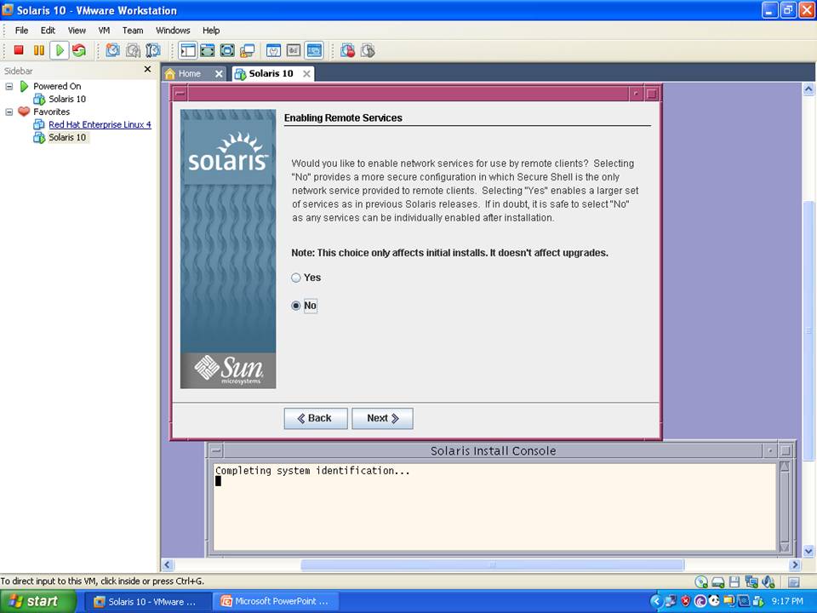Click the Windows start button
This screenshot has width=817, height=613.
pos(37,602)
